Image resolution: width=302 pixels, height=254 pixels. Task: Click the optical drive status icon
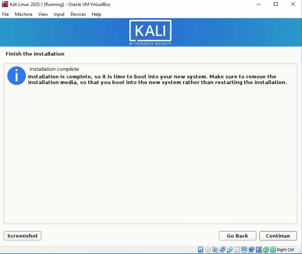208,249
